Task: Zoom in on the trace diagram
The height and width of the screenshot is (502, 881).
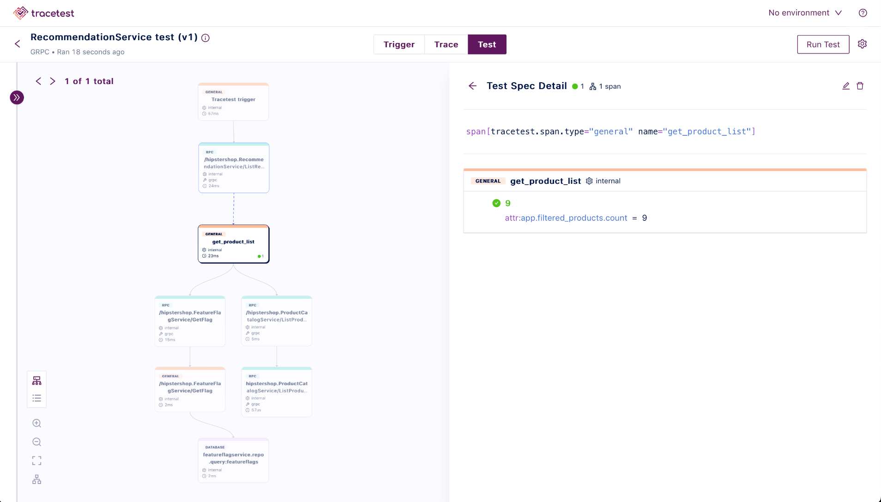Action: pos(37,423)
